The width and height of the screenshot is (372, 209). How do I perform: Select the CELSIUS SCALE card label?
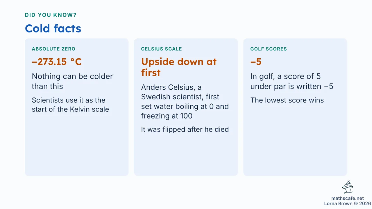pyautogui.click(x=161, y=49)
